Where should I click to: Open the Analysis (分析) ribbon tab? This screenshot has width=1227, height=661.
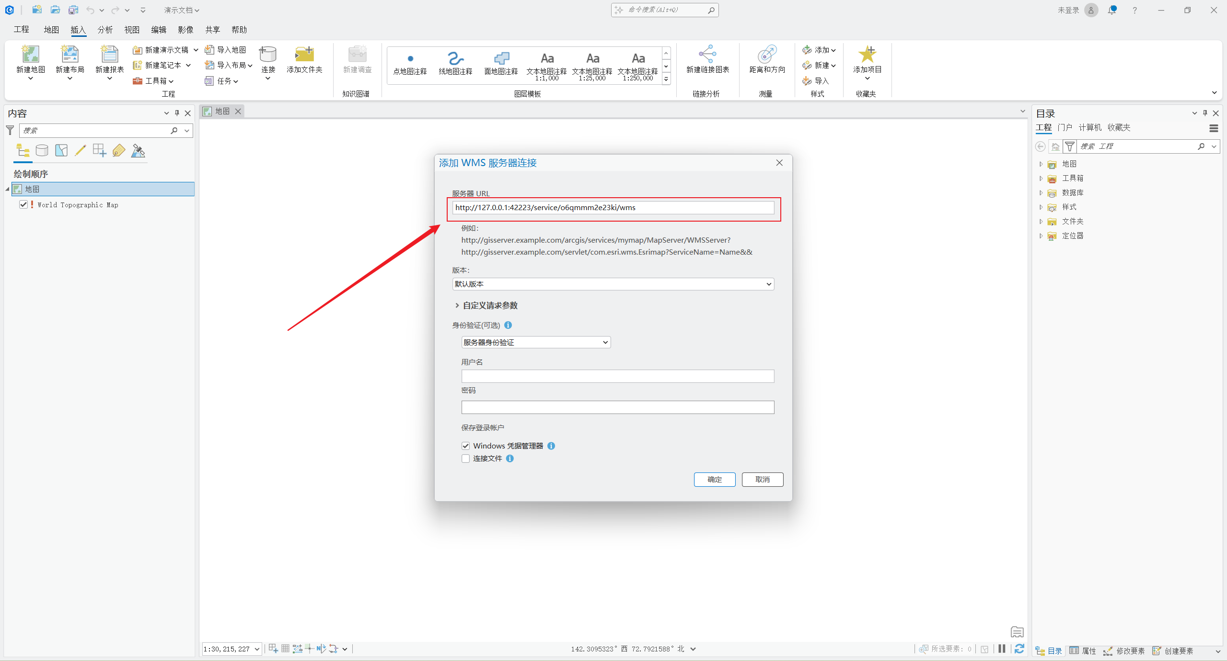[105, 30]
